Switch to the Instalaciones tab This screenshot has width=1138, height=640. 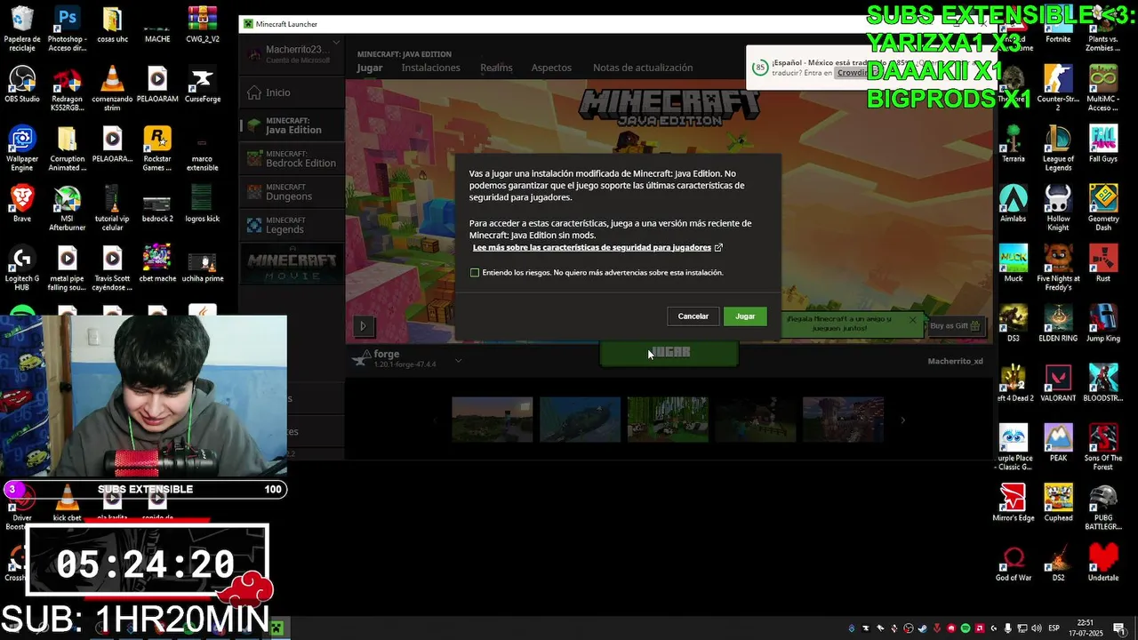430,68
